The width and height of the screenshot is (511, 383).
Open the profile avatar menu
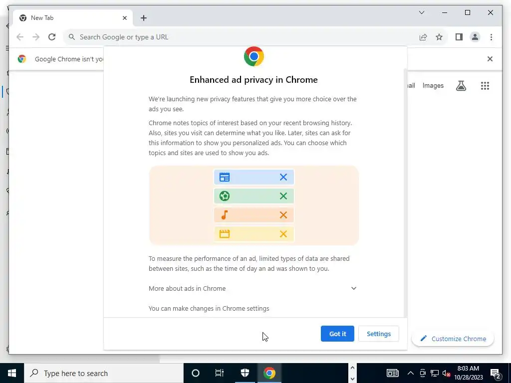tap(475, 37)
